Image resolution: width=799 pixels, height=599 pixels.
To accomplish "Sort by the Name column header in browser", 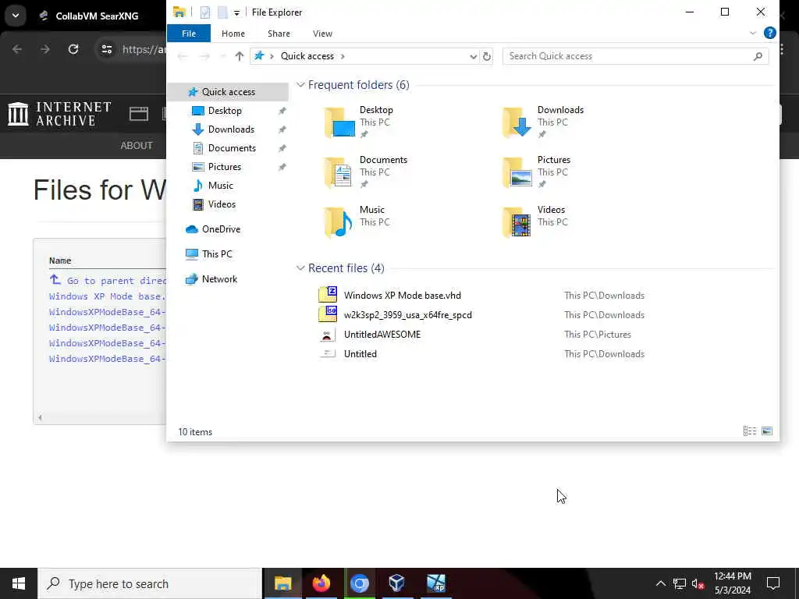I will point(60,261).
